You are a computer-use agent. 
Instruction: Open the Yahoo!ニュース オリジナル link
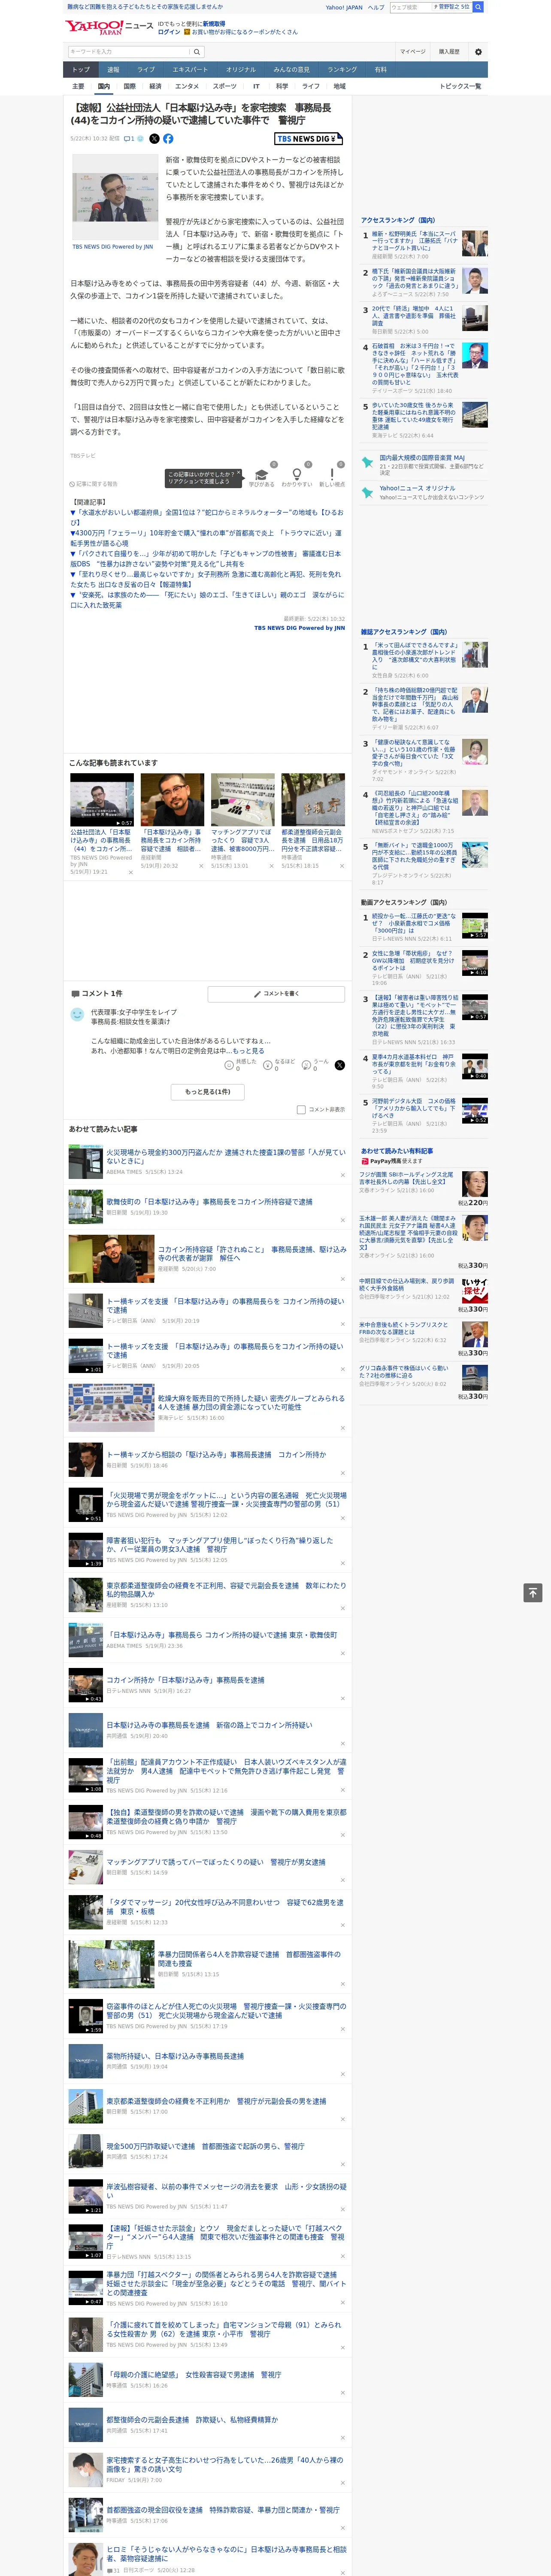pyautogui.click(x=417, y=488)
